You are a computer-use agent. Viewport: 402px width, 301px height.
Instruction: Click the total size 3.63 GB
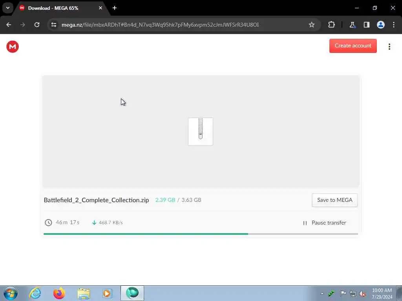(191, 200)
